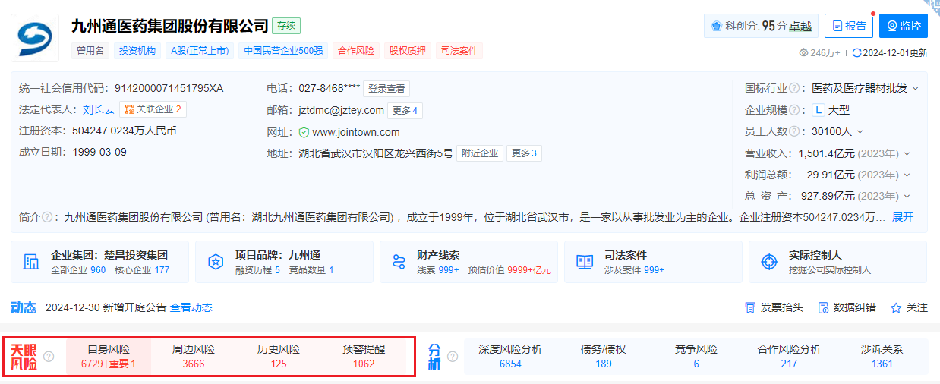Select the 历史风险 125 tab
The width and height of the screenshot is (940, 384).
[279, 357]
